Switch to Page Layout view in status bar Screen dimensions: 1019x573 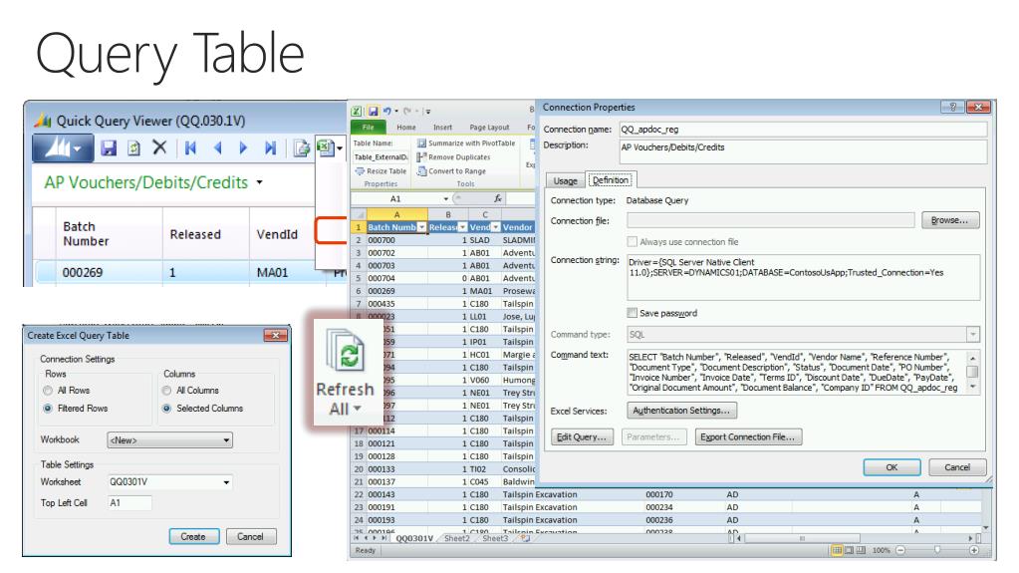(x=849, y=550)
